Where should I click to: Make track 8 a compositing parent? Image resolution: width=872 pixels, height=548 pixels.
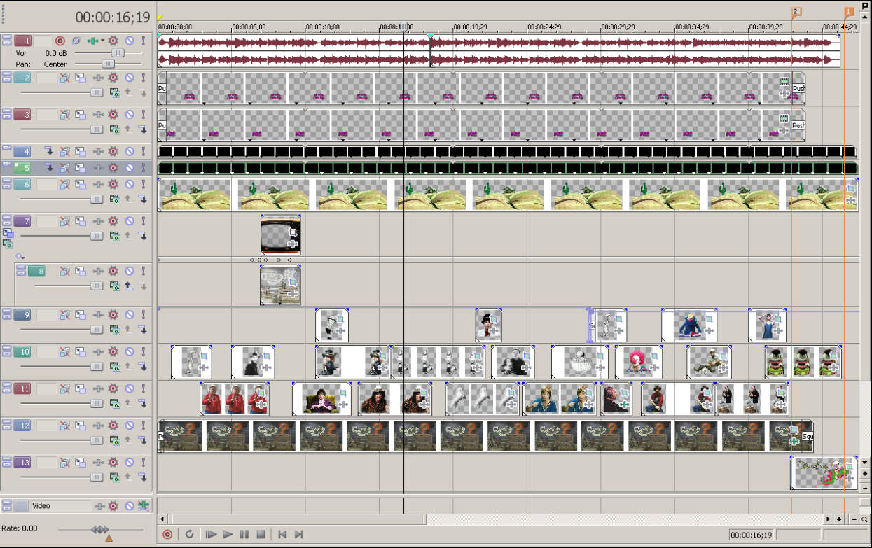coord(129,285)
